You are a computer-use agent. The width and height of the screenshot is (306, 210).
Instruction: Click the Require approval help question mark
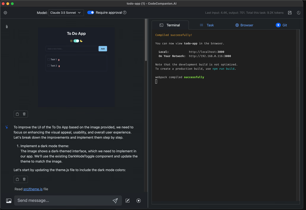pyautogui.click(x=125, y=12)
